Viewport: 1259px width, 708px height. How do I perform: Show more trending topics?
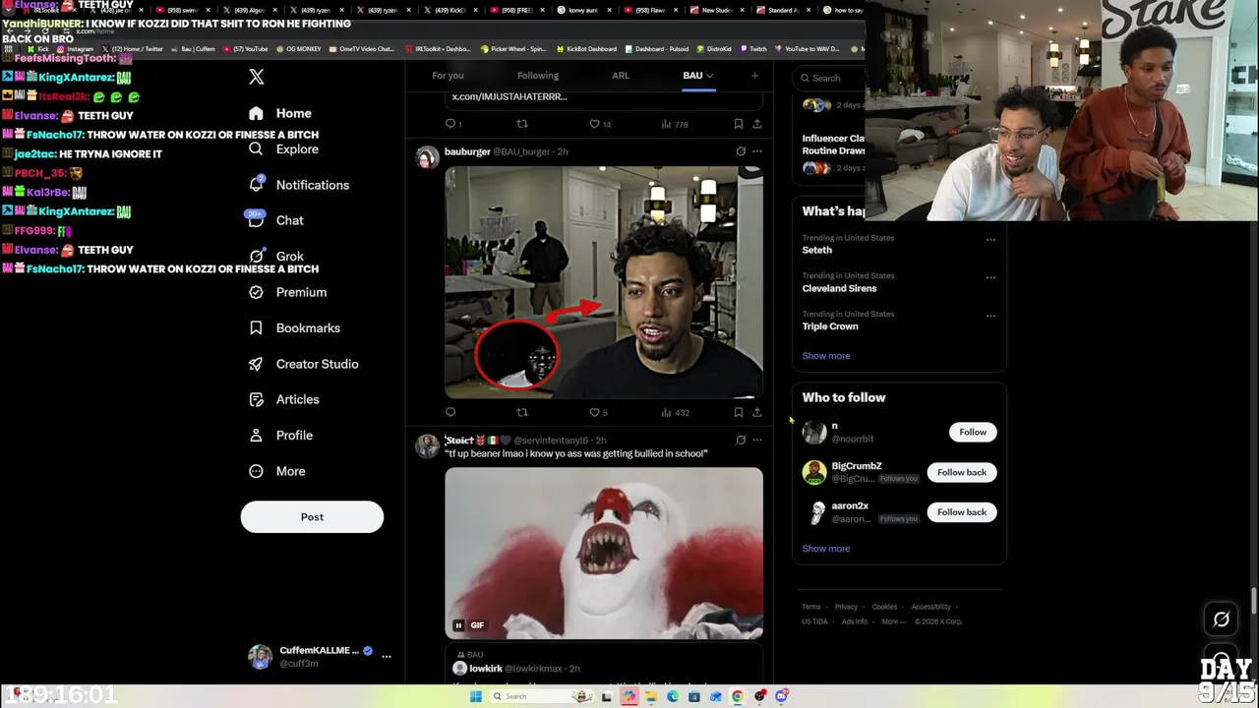point(826,356)
